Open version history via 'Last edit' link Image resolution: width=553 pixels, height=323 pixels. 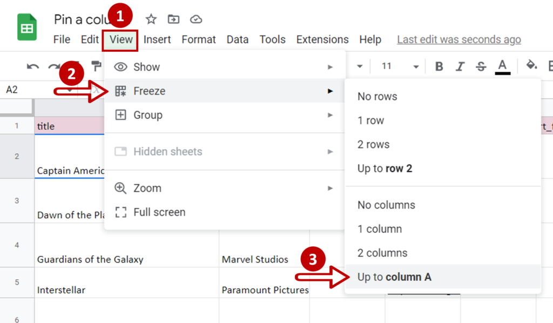pyautogui.click(x=458, y=39)
